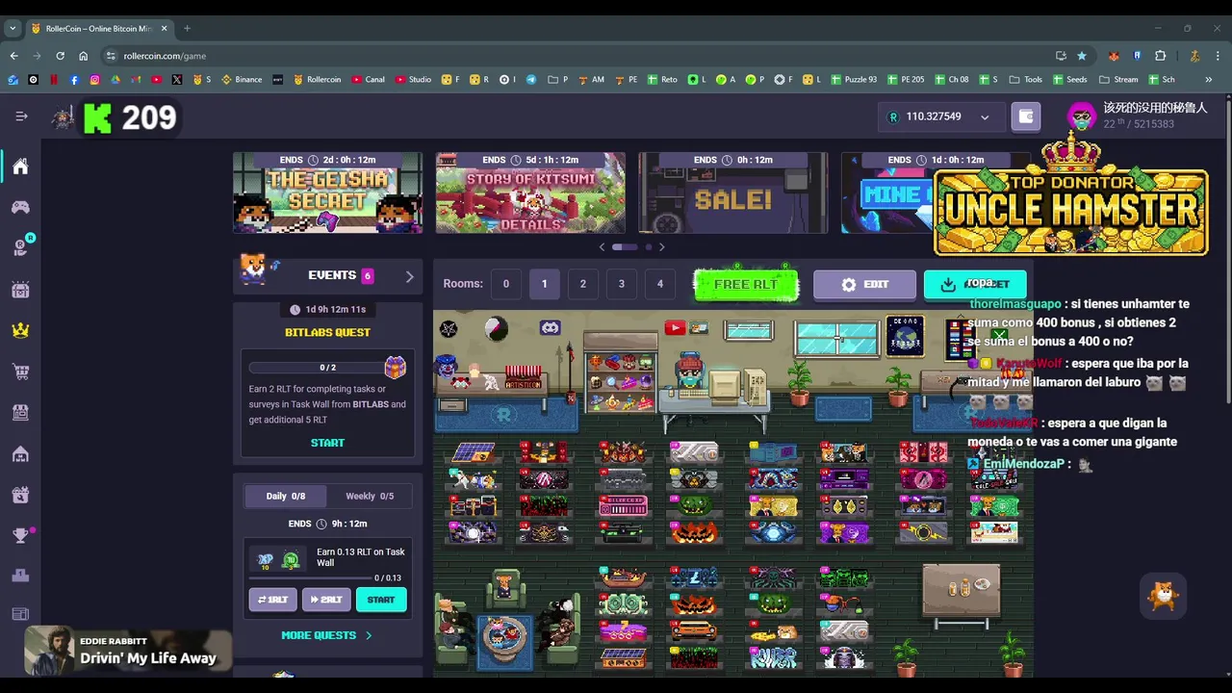
Task: Open the trophy sidebar icon
Action: [x=20, y=536]
